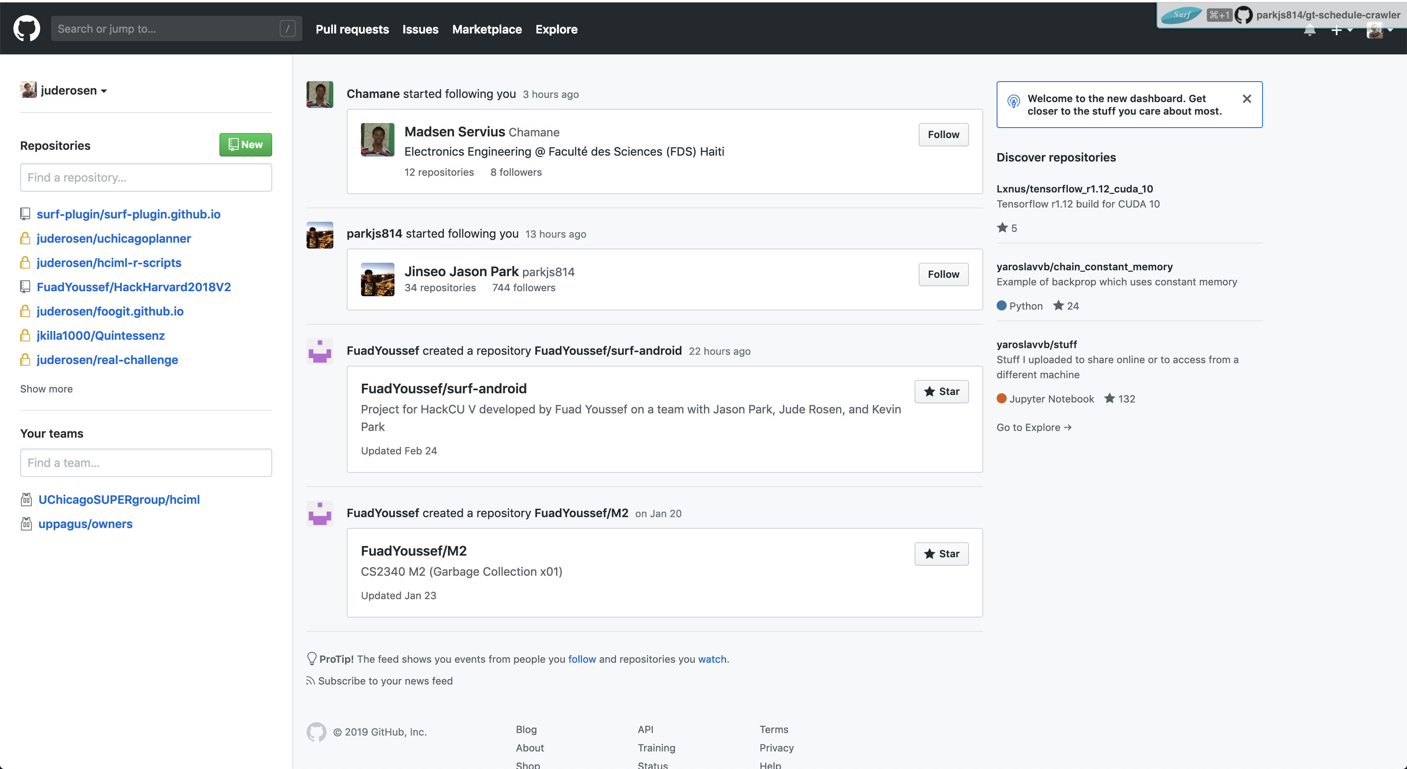1407x769 pixels.
Task: Click the lock icon beside juderosen/uchicagoplanner
Action: click(x=25, y=238)
